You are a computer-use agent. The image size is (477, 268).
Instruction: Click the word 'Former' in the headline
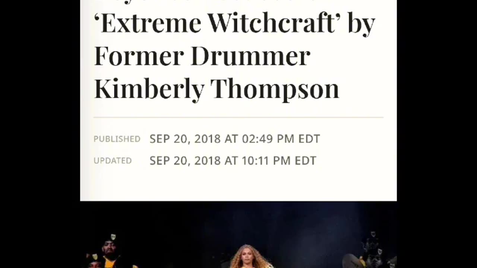139,56
